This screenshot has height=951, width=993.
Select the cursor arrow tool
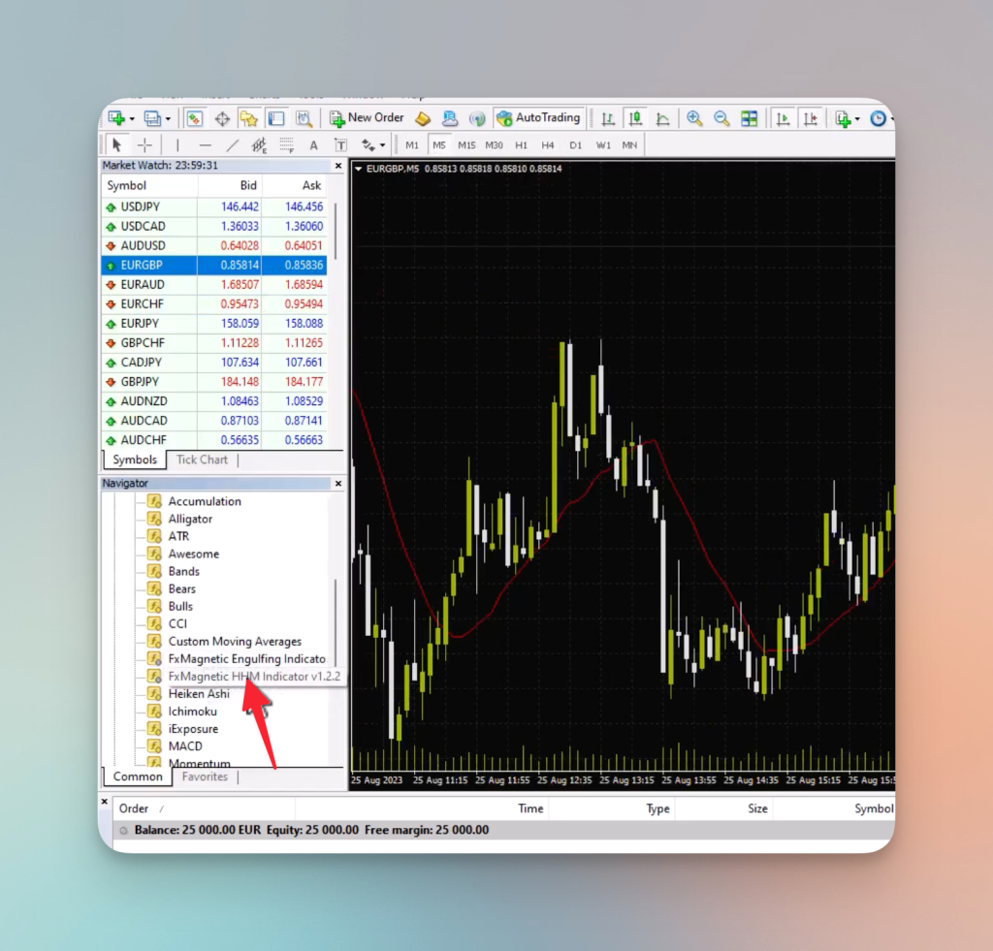pos(116,143)
